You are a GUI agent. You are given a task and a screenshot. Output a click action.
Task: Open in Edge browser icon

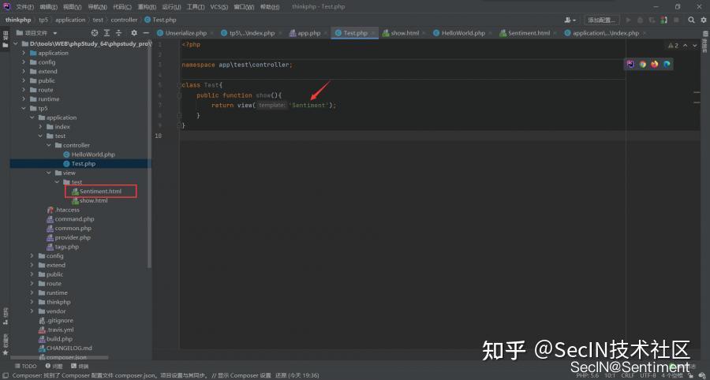pyautogui.click(x=667, y=64)
